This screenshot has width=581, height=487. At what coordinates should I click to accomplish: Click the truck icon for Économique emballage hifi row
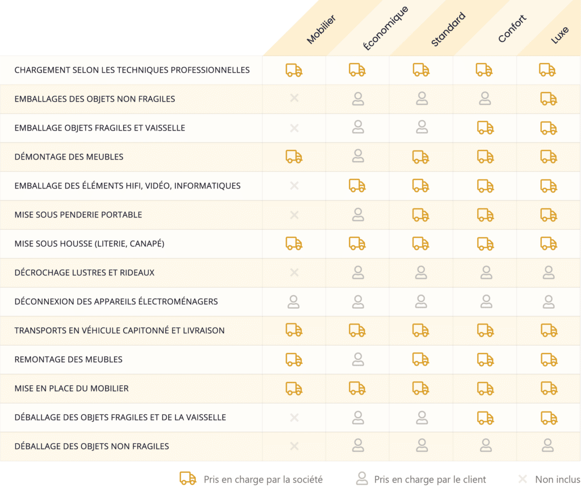click(357, 186)
